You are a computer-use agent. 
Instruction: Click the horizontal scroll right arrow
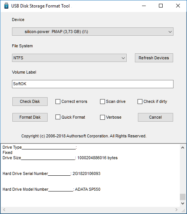click(177, 209)
